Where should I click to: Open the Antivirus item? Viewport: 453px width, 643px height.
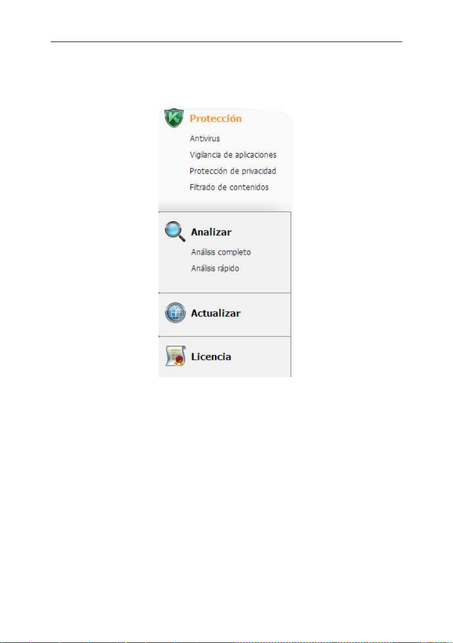click(x=204, y=139)
